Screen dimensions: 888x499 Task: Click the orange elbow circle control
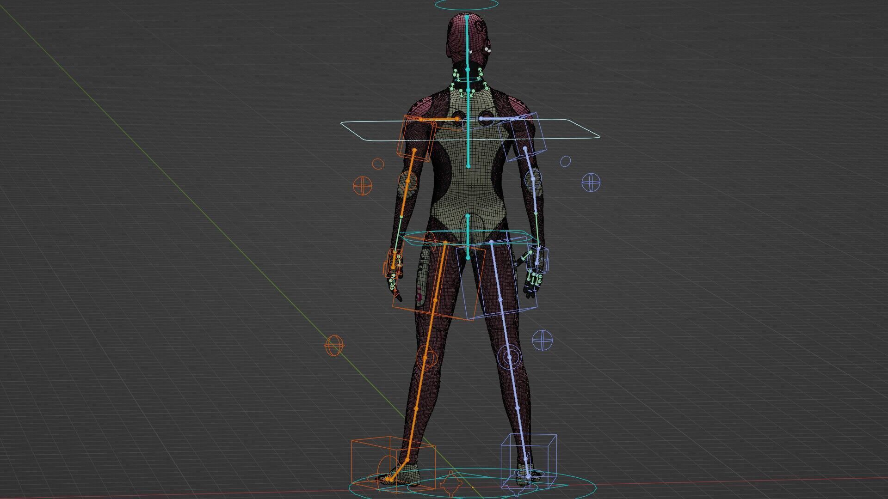(407, 182)
